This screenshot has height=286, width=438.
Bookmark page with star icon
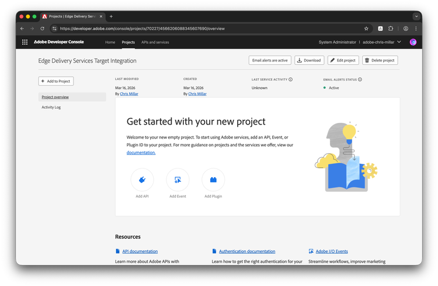tap(366, 28)
